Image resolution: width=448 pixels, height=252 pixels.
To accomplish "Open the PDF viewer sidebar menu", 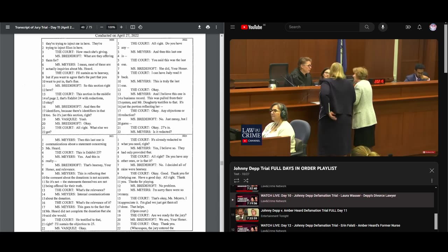I will coord(8,27).
